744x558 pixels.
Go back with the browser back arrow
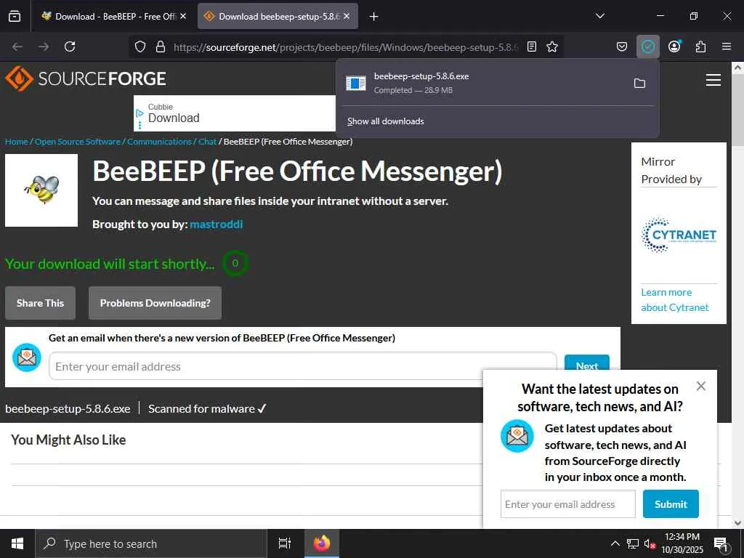click(x=17, y=46)
